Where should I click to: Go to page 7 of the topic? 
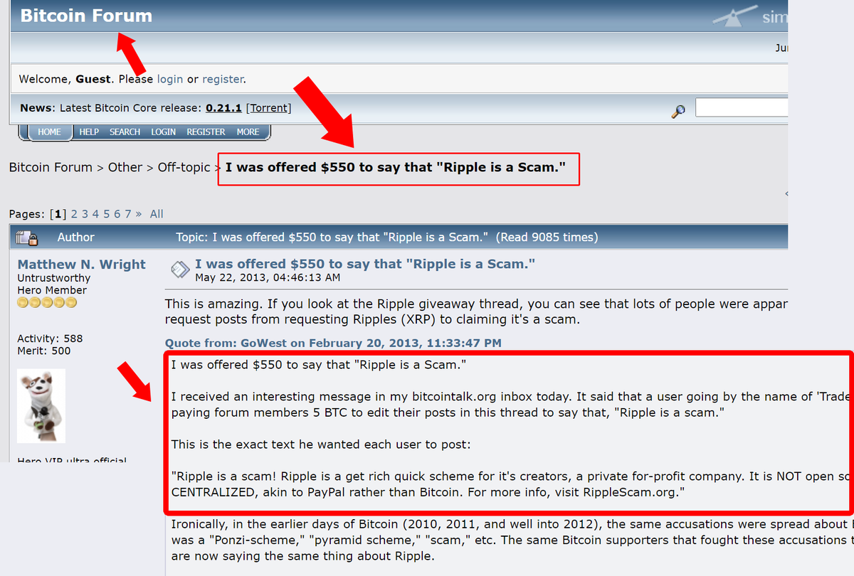(x=128, y=214)
